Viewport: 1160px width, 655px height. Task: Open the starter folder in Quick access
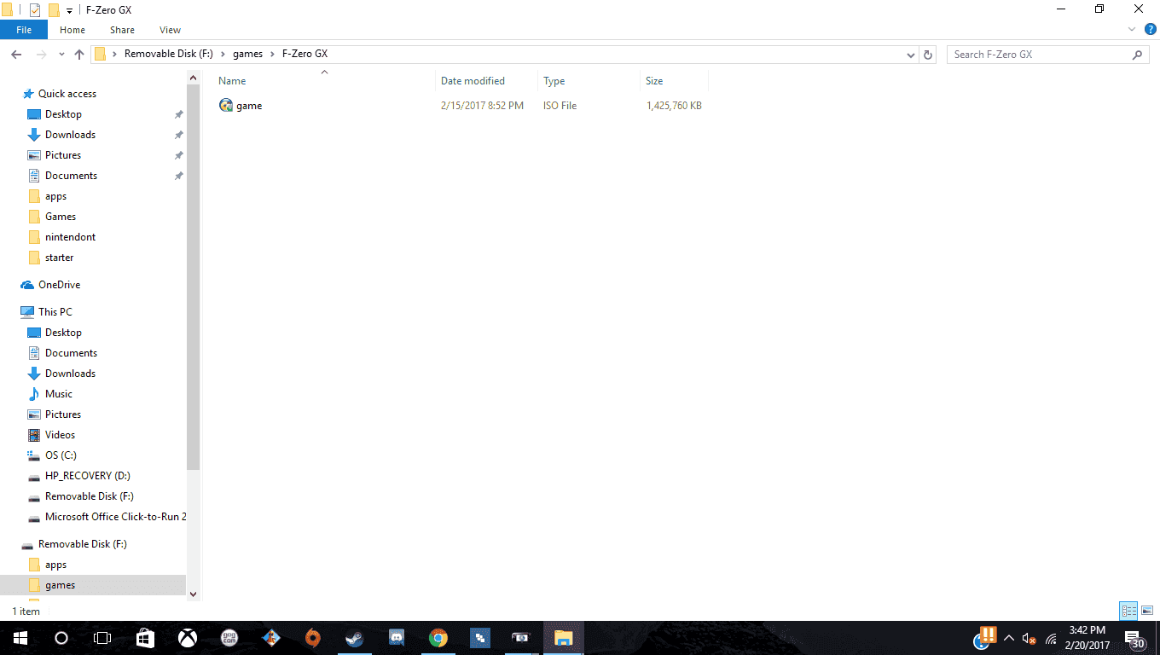click(x=59, y=258)
